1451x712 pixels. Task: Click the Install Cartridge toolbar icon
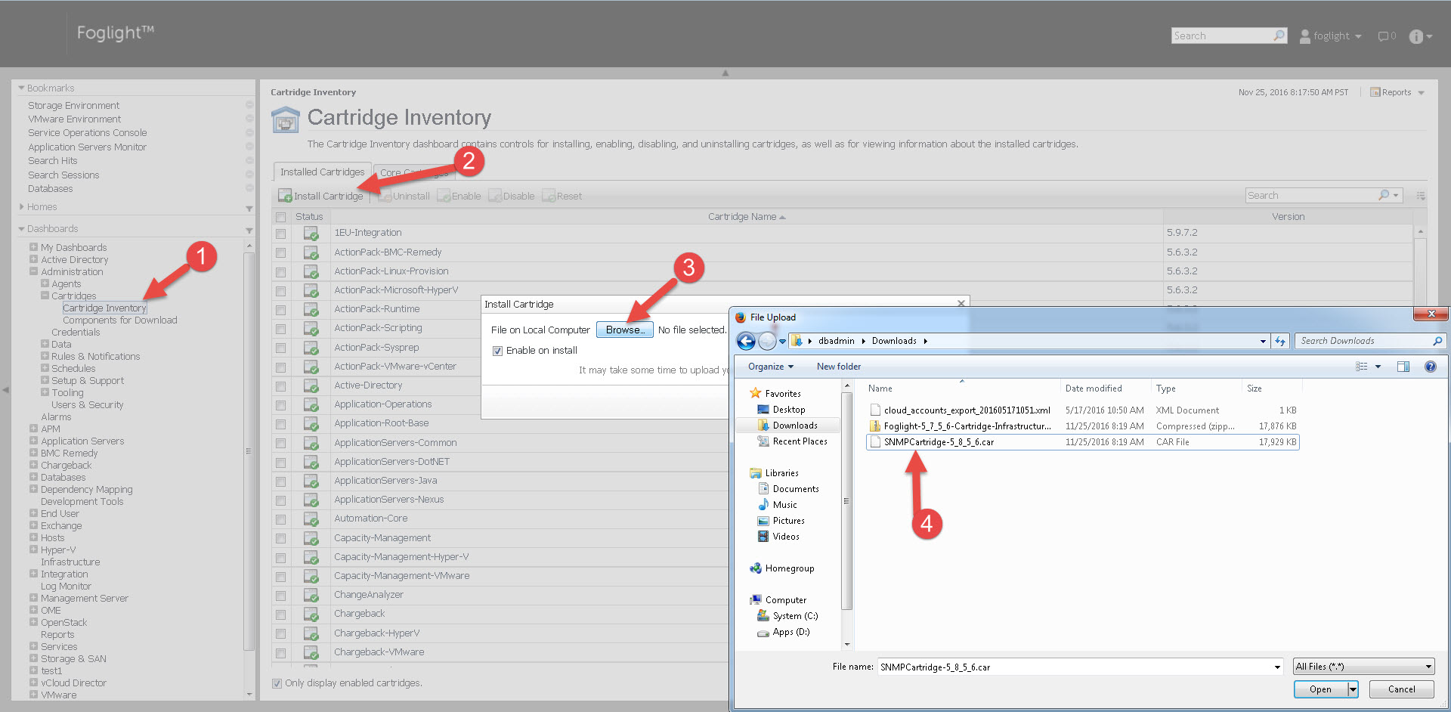285,196
